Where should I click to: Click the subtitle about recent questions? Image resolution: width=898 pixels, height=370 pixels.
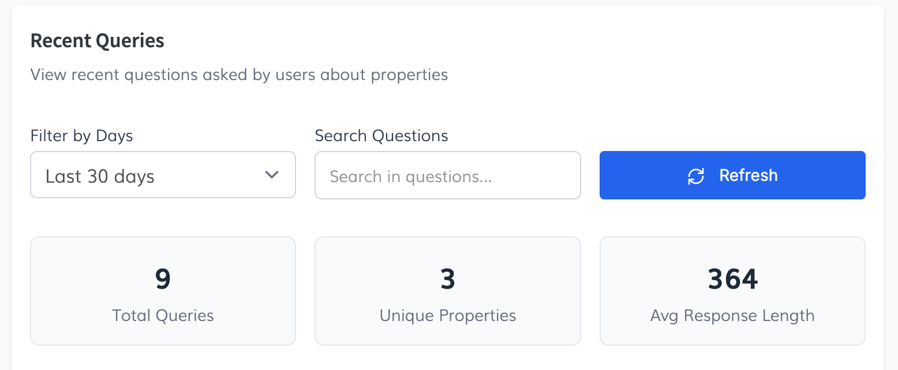pyautogui.click(x=239, y=75)
